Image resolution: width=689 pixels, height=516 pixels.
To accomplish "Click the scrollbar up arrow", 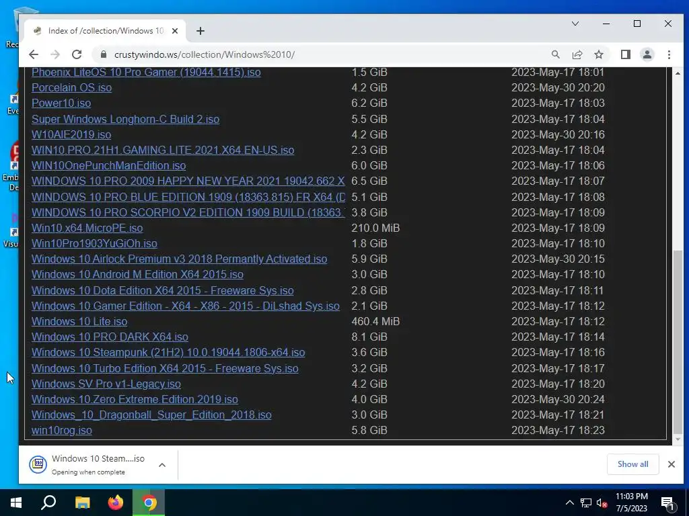I will click(x=677, y=73).
